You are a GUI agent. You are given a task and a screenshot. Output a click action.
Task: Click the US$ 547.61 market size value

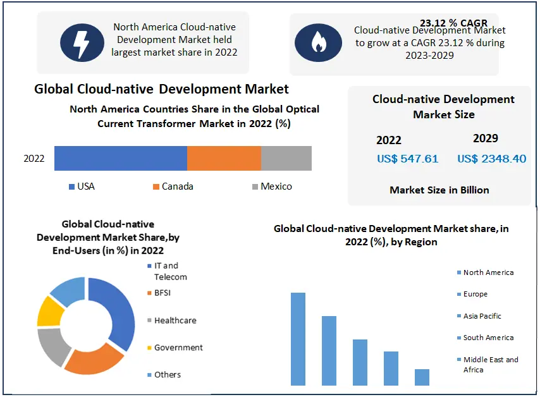coord(407,159)
